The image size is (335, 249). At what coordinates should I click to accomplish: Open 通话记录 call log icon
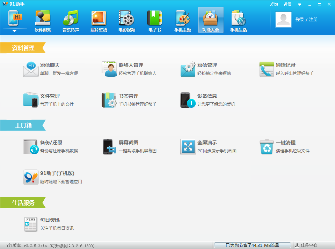pos(267,69)
